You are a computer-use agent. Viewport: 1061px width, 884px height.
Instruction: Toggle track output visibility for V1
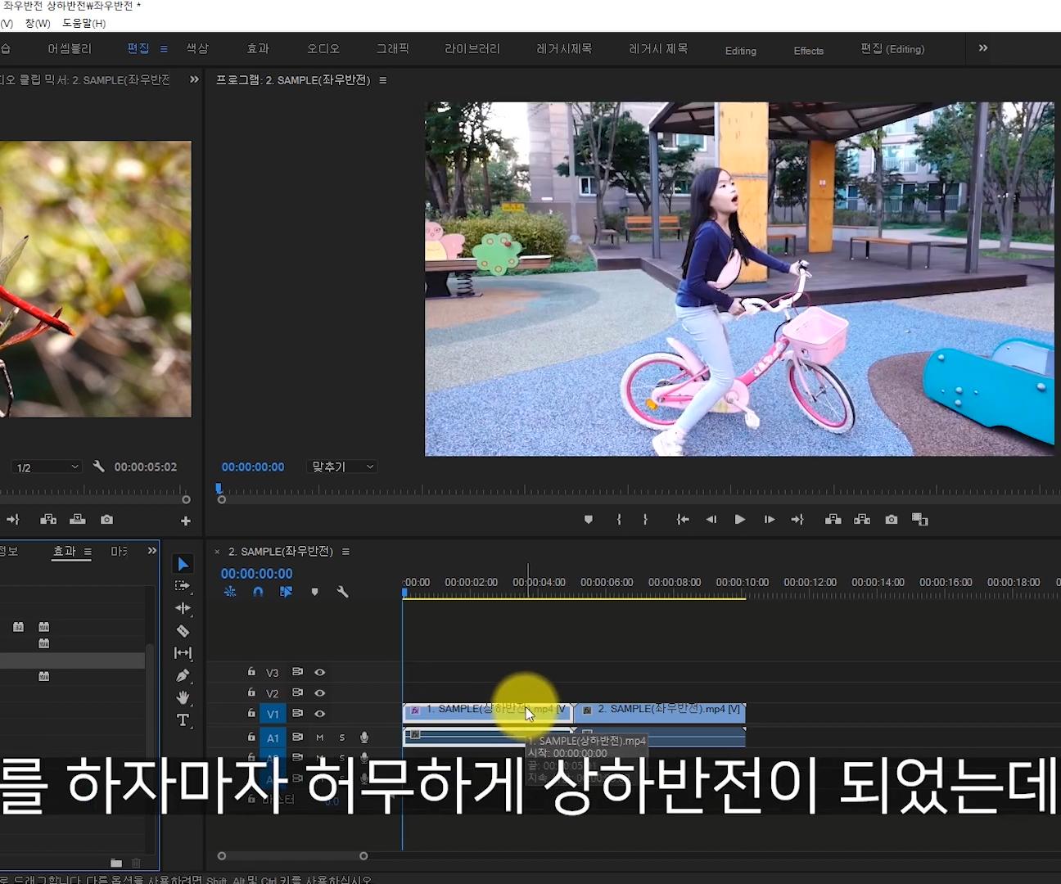(320, 713)
